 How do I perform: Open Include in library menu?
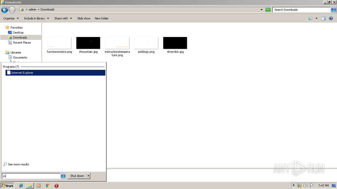37,18
